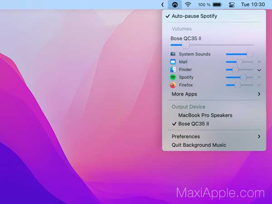
Task: Click the Bose QC35 II volume label
Action: (186, 39)
